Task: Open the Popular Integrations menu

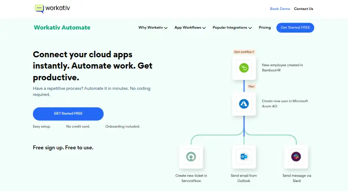Action: 232,27
